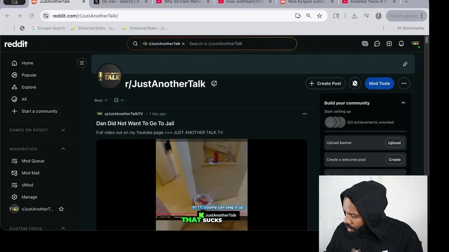Viewport: 449px width, 252px height.
Task: Click the Reddit logo
Action: point(16,44)
